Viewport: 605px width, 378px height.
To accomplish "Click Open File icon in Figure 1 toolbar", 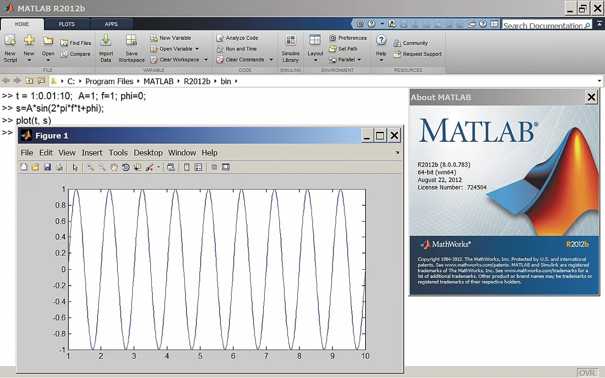I will click(35, 167).
